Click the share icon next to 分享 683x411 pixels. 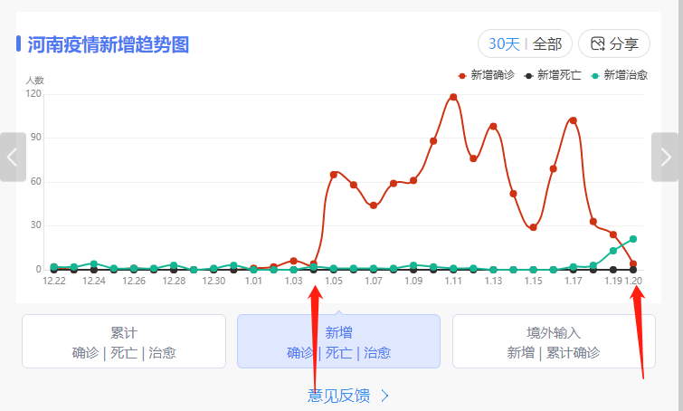597,43
